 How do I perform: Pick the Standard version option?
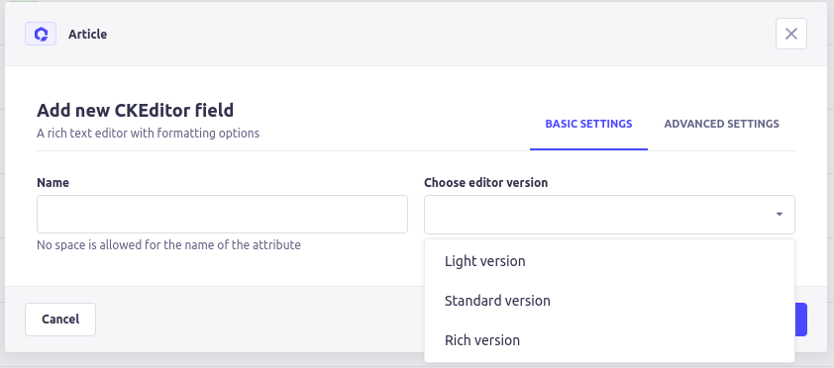609,301
